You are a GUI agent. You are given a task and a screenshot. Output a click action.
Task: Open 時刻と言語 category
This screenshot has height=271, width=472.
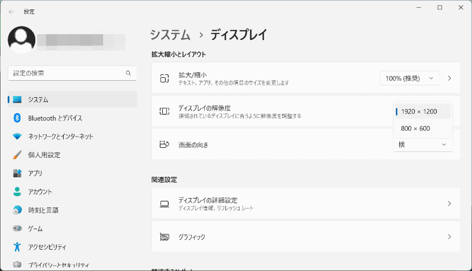coord(72,210)
